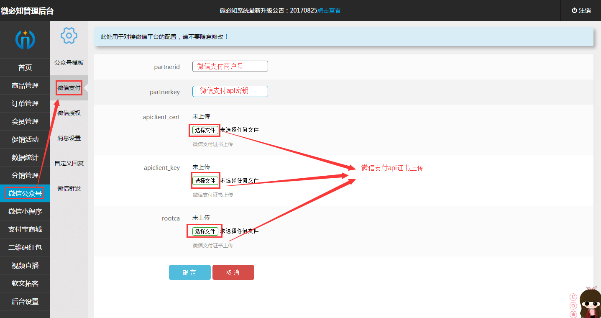601x318 pixels.
Task: Open 订单管理 menu
Action: coord(25,103)
